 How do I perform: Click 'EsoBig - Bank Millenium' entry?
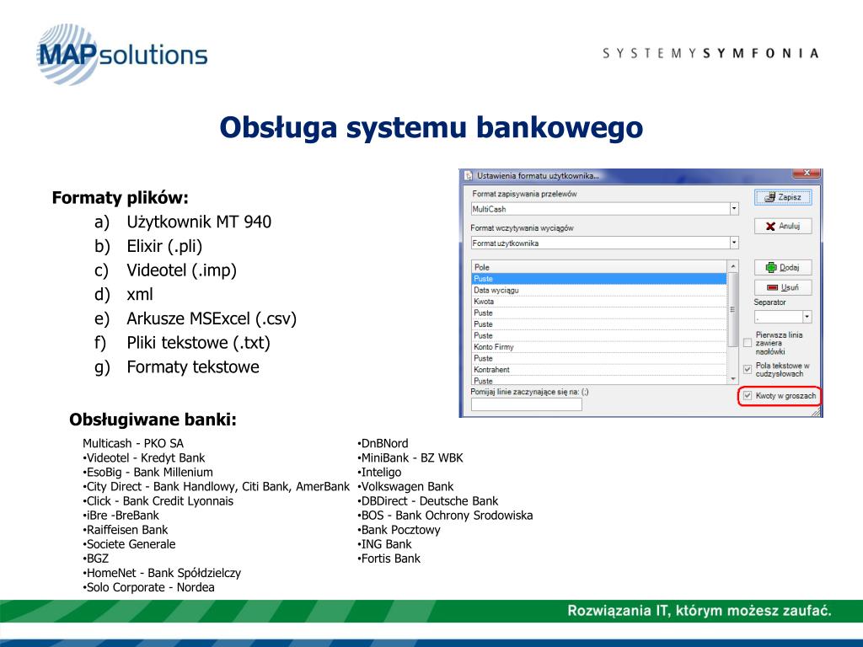(147, 472)
